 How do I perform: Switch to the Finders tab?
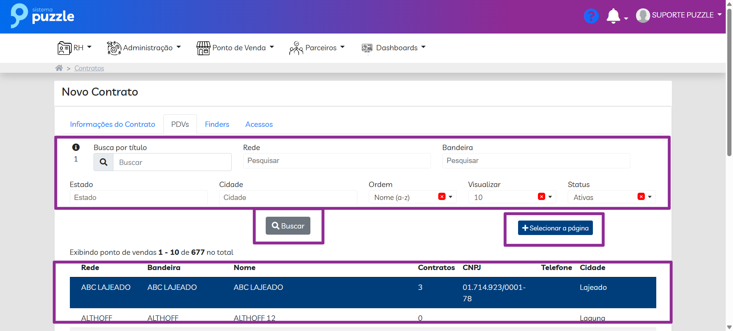[217, 125]
